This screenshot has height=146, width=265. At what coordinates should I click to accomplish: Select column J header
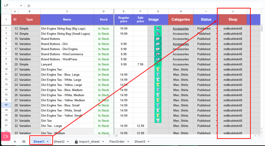[233, 11]
